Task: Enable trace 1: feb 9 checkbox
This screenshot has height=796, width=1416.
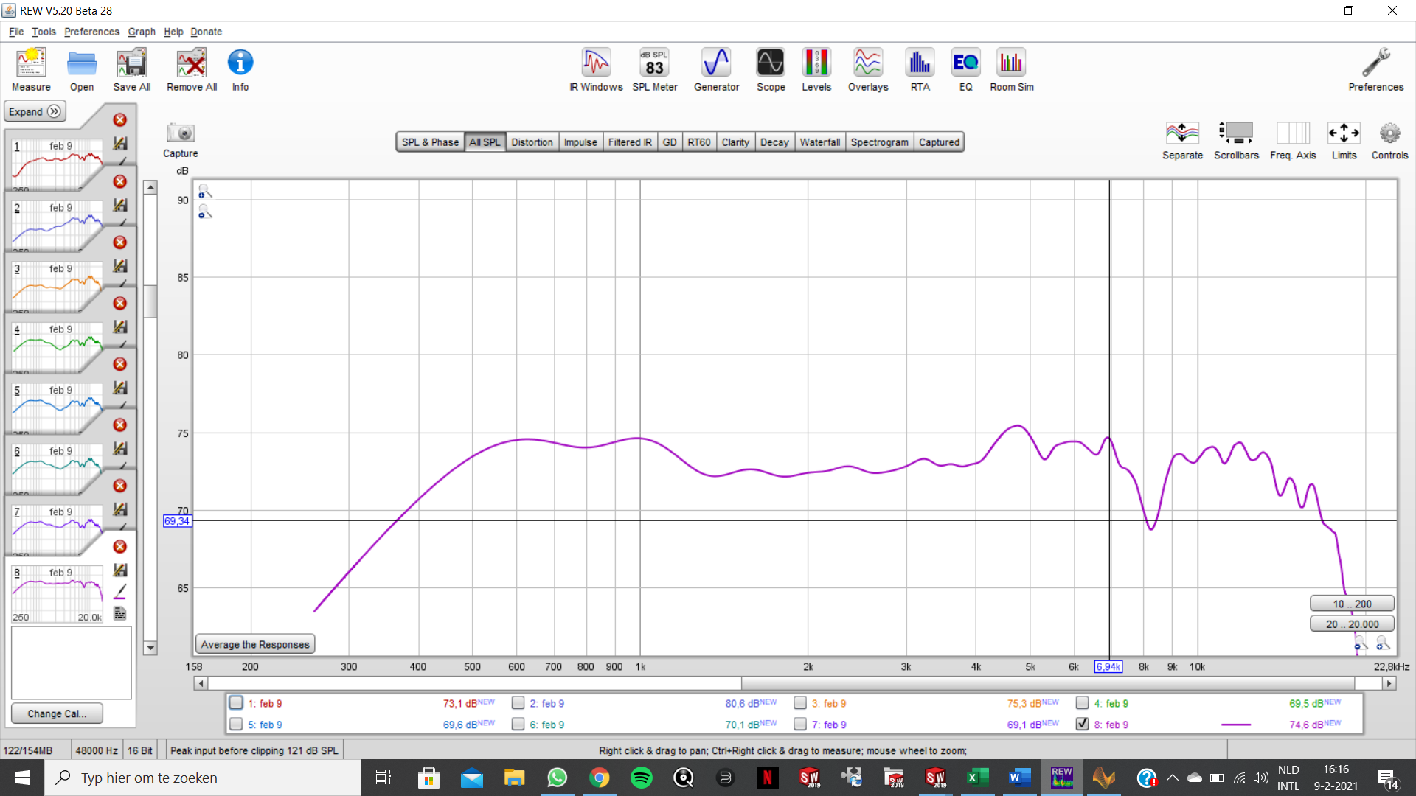Action: point(236,702)
